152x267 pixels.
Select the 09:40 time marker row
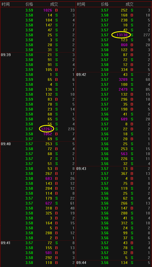38,144
